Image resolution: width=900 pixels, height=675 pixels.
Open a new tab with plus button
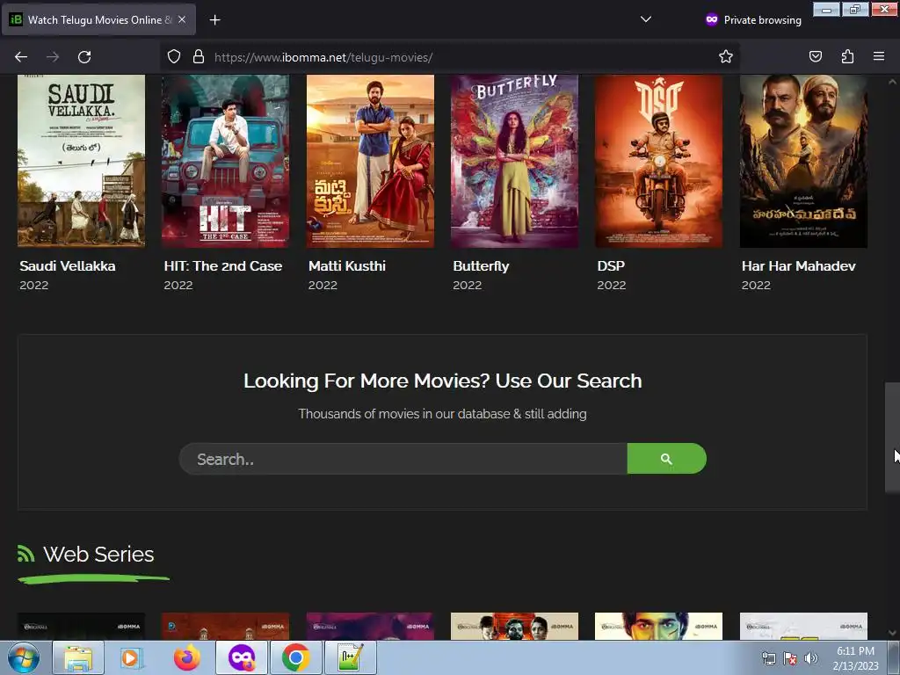tap(214, 20)
